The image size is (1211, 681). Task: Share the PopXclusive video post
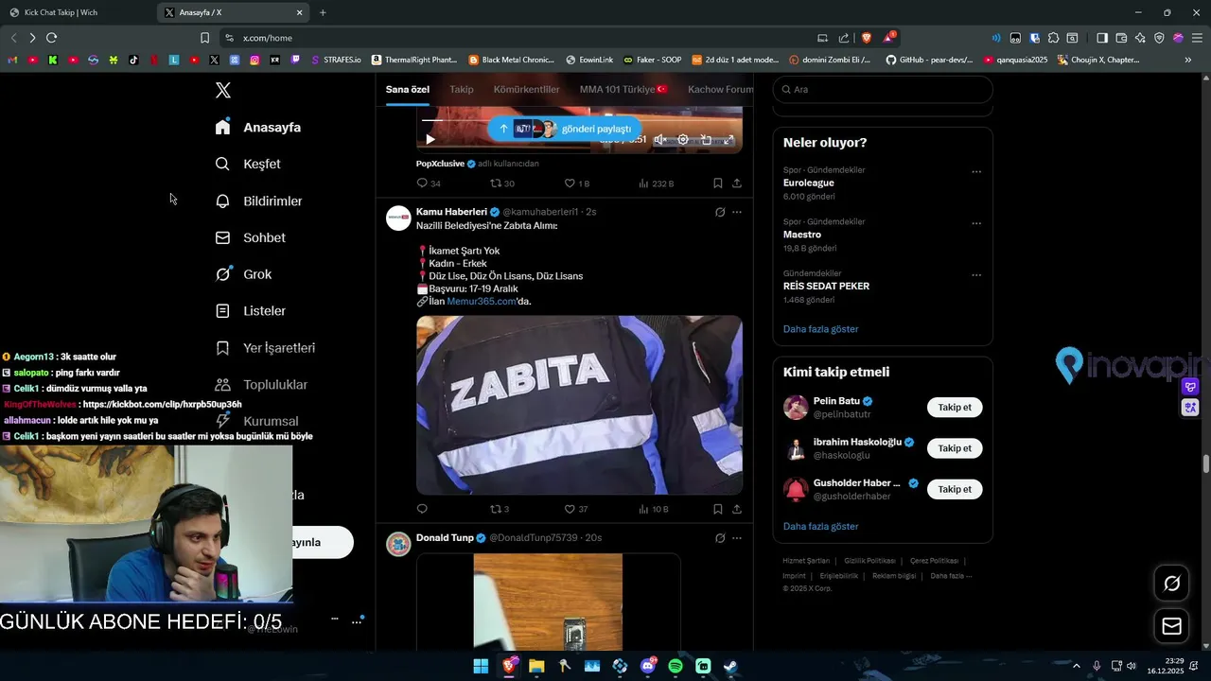coord(737,183)
